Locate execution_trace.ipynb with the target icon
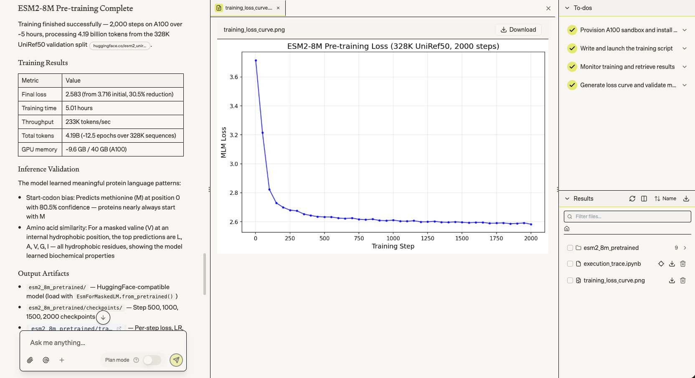The width and height of the screenshot is (695, 378). click(x=661, y=264)
